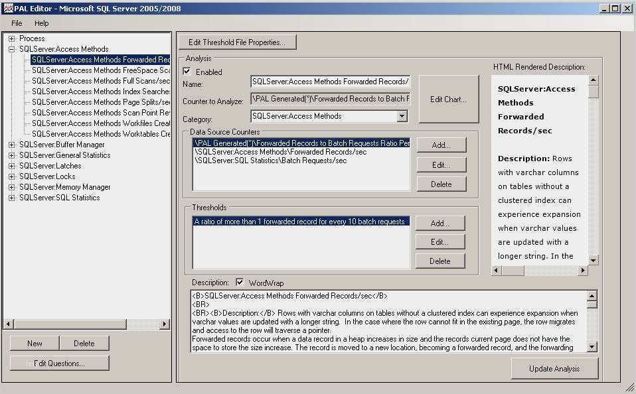Click the SQLServer:SQL Statistics tree label
Image resolution: width=636 pixels, height=394 pixels.
click(59, 198)
